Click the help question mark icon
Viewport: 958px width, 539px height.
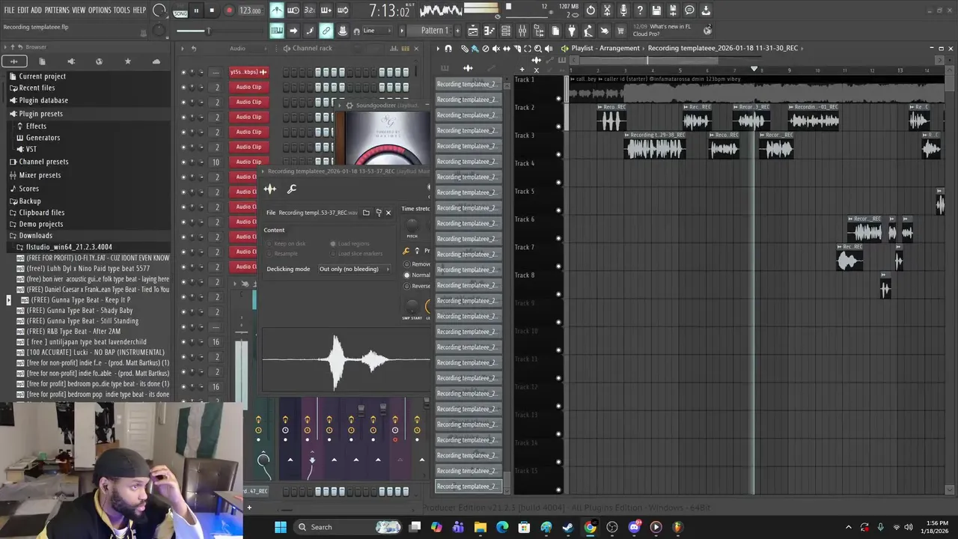click(640, 10)
